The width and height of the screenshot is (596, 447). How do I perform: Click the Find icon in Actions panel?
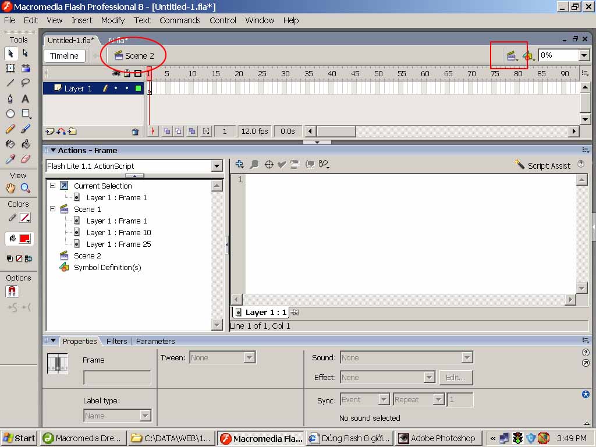254,164
